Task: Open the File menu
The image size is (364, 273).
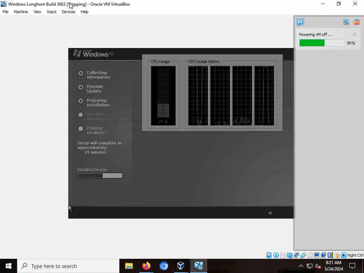Action: pyautogui.click(x=5, y=12)
